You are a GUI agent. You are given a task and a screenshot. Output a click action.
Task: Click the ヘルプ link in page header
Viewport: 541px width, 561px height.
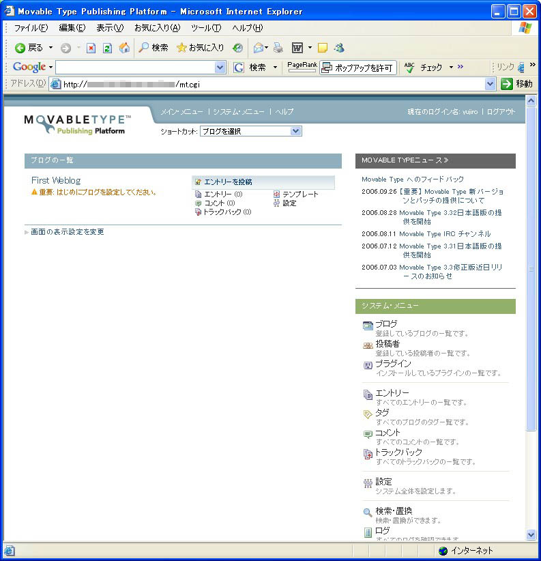[x=284, y=112]
